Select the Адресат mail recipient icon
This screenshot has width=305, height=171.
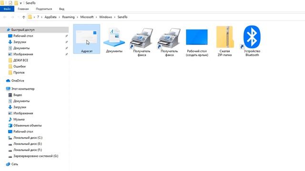coord(87,39)
